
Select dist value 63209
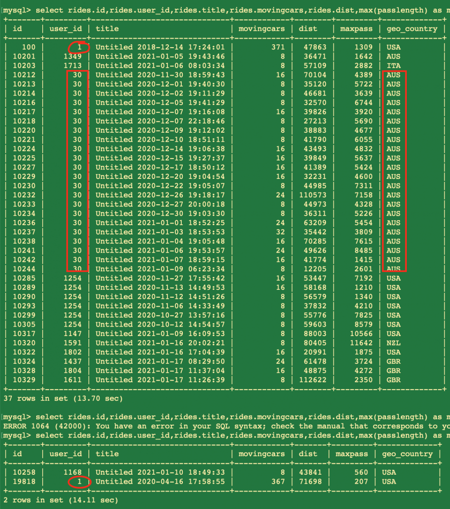point(315,223)
